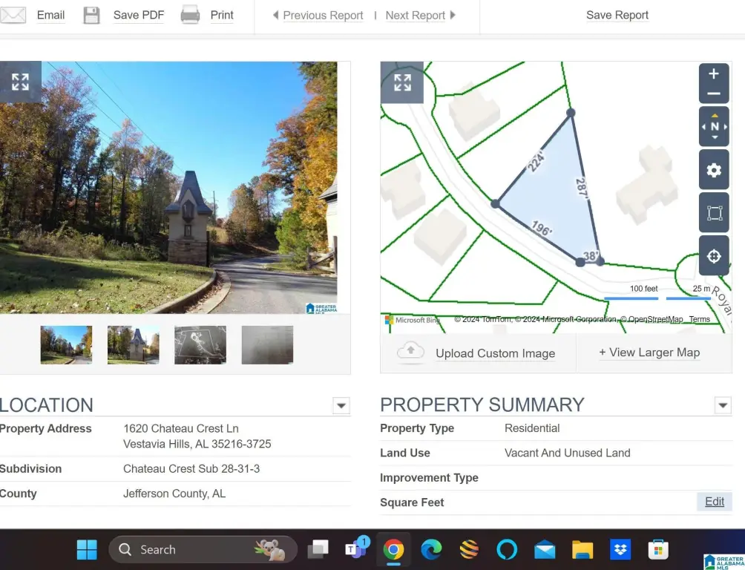
Task: Collapse the Property Summary section arrow
Action: click(722, 405)
